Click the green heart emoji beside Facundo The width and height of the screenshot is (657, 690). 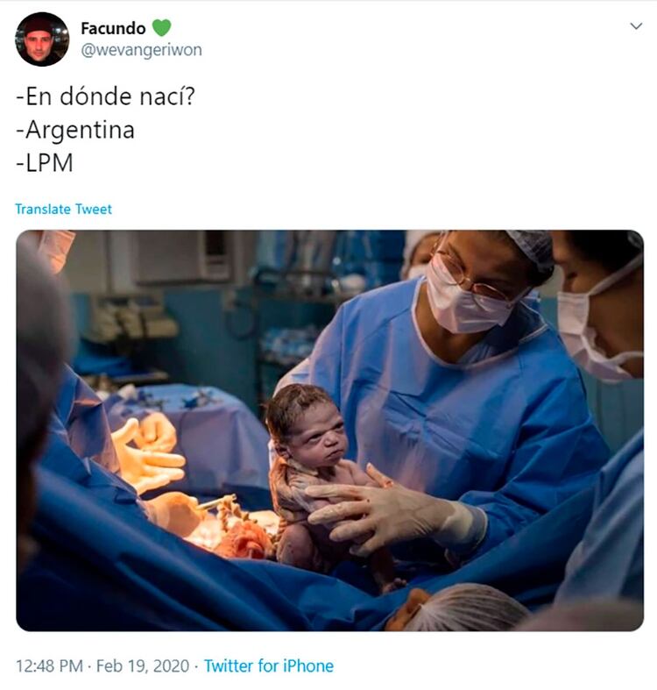[161, 28]
